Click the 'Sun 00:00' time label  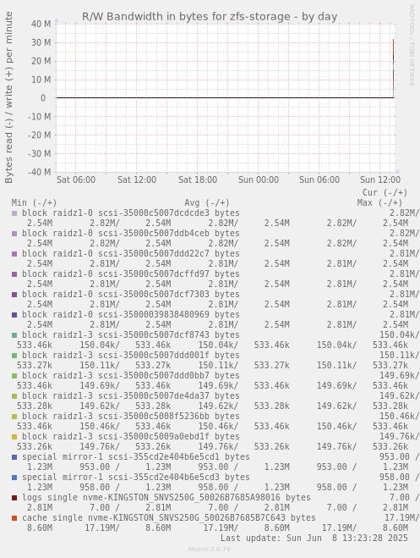(259, 180)
